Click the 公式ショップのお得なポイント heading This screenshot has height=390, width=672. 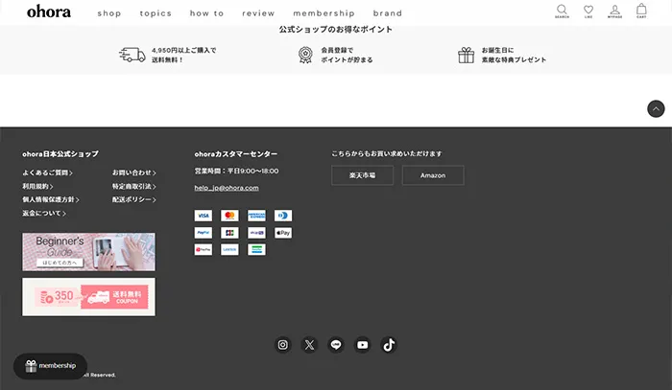336,30
